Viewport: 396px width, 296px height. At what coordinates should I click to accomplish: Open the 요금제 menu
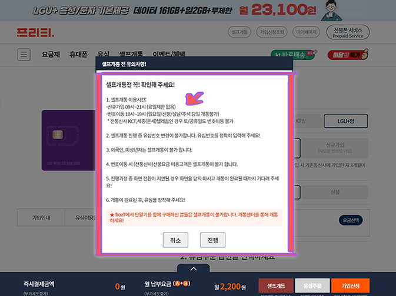tap(51, 55)
